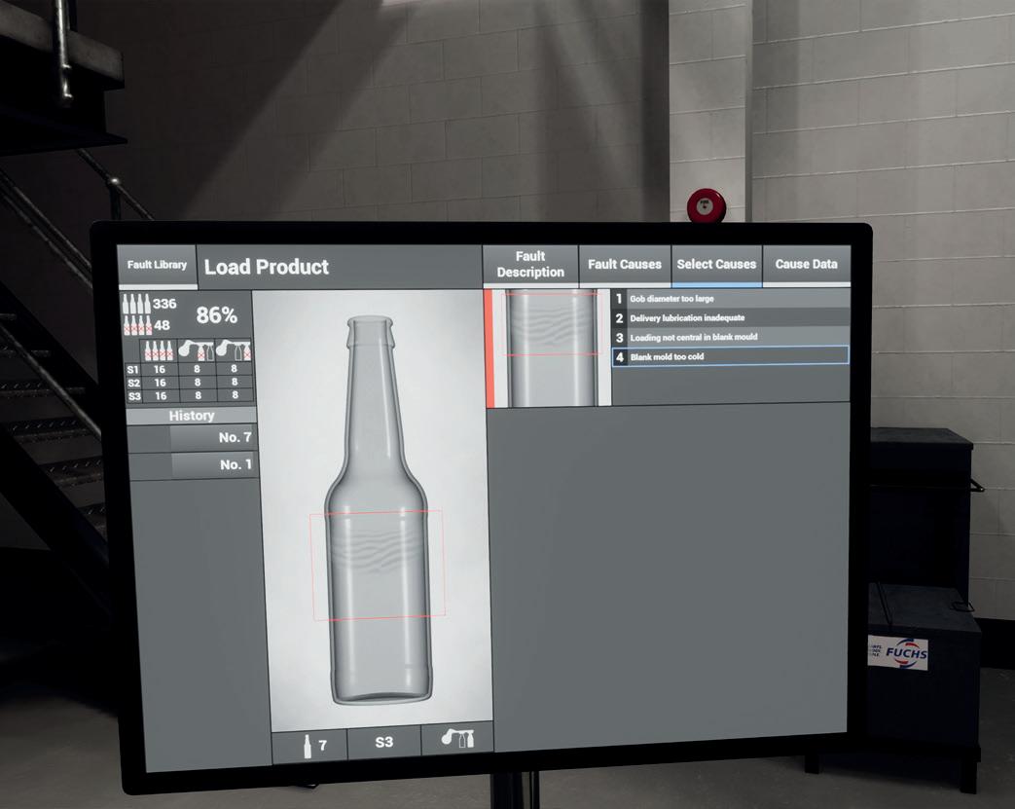Open the Fault Causes tab
The width and height of the screenshot is (1015, 809).
625,265
